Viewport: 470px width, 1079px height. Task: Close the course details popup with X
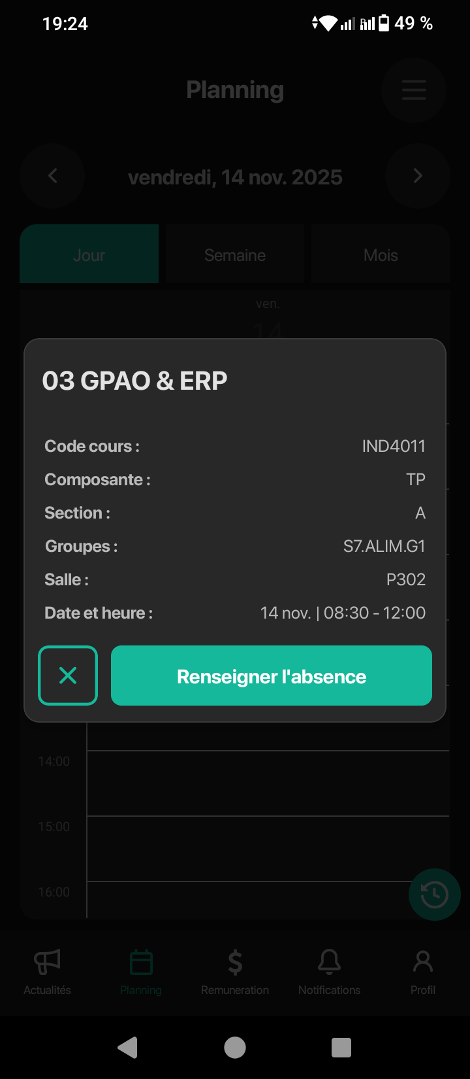point(68,676)
